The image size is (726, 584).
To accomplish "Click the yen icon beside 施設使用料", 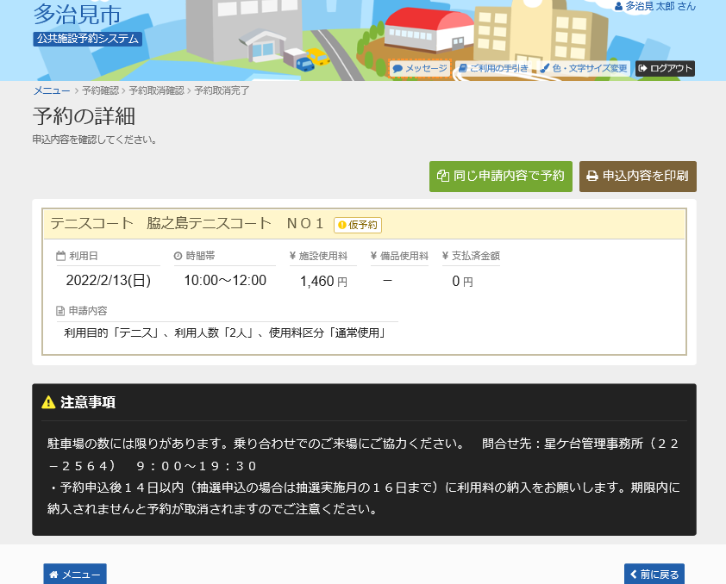I will click(x=293, y=256).
